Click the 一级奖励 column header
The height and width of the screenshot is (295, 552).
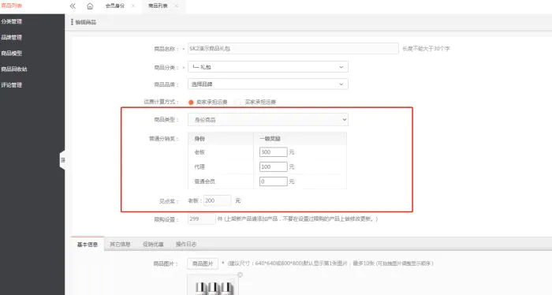point(270,139)
